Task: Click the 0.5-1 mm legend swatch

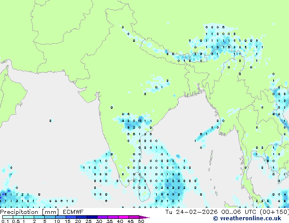Action: (18, 217)
